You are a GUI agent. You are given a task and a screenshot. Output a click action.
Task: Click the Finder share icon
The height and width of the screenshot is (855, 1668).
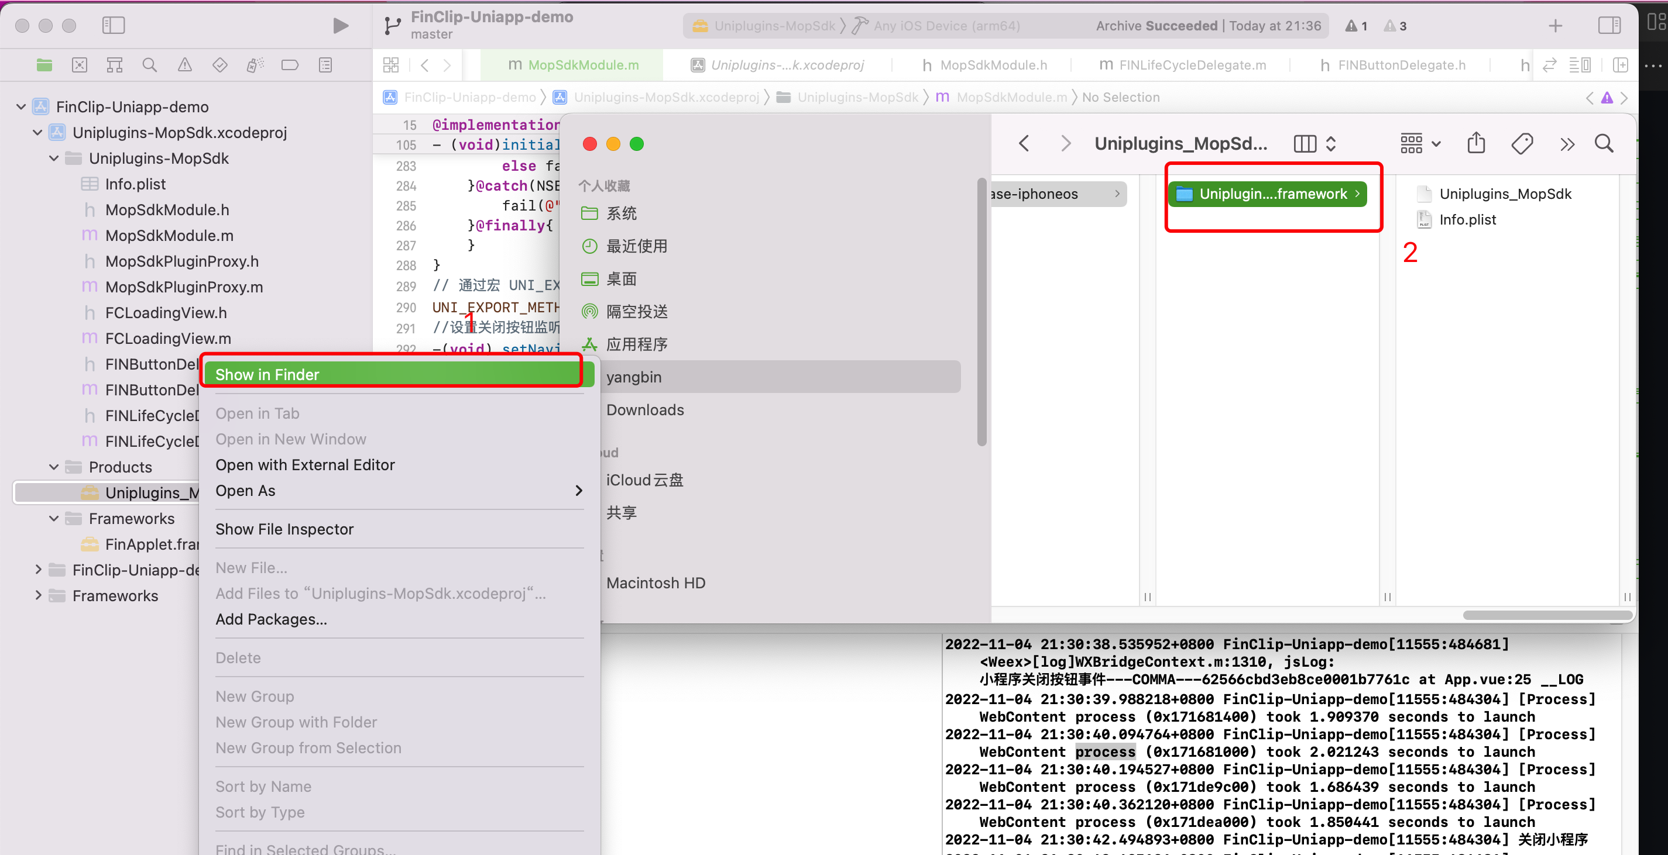click(x=1475, y=143)
